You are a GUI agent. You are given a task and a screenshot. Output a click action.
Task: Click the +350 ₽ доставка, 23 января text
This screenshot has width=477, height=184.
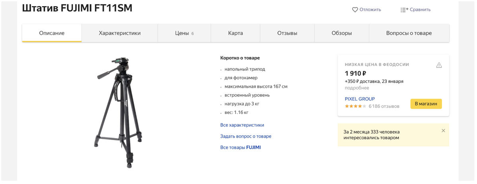pyautogui.click(x=374, y=81)
